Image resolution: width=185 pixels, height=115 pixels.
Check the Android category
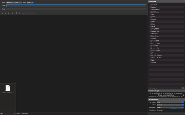pyautogui.click(x=151, y=5)
